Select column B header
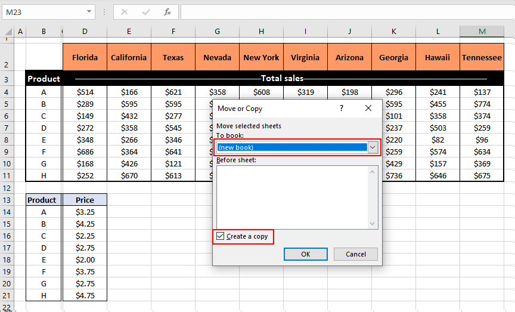The height and width of the screenshot is (312, 515). tap(44, 32)
